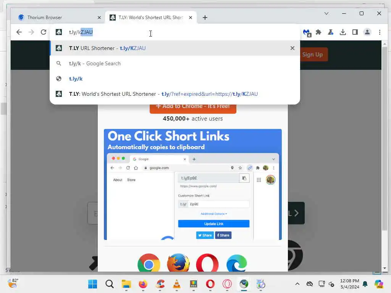Choose the 't.ly/k - Google Search' suggestion
Image resolution: width=391 pixels, height=293 pixels.
click(174, 64)
